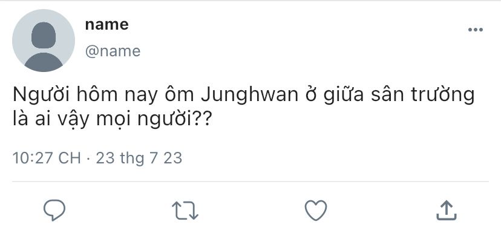Open the three-dot more options menu
Screen dimensions: 501x236
click(476, 30)
